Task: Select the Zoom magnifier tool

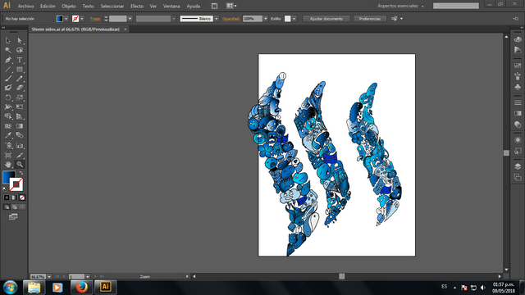Action: [20, 164]
